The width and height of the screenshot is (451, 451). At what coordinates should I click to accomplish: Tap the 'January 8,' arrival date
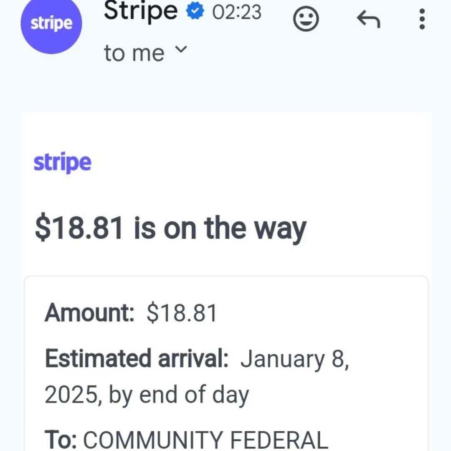coord(294,359)
